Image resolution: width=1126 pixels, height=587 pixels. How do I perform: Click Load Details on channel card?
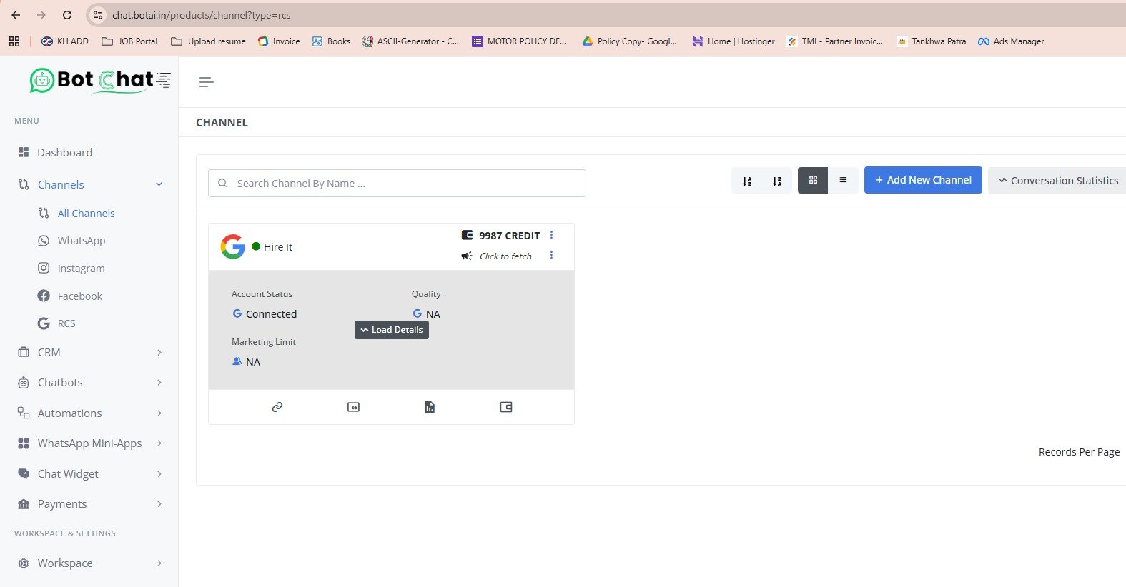point(392,330)
